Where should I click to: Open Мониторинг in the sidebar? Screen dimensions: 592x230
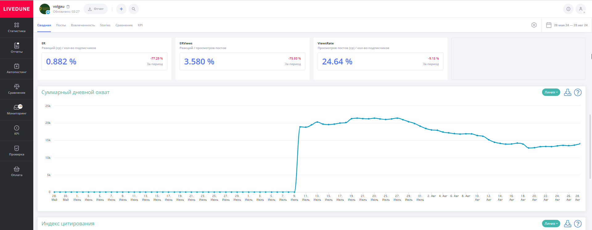click(17, 110)
